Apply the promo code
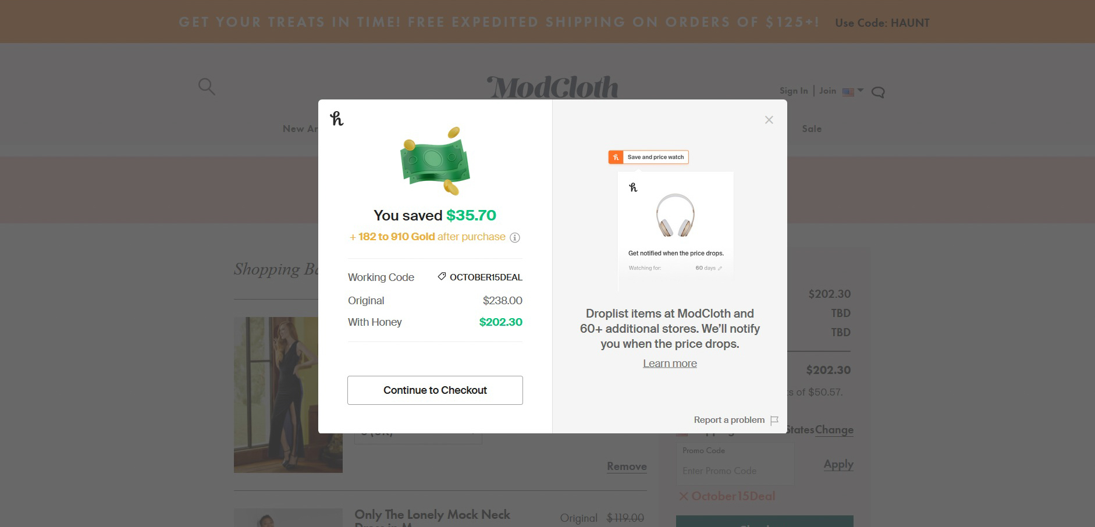Image resolution: width=1095 pixels, height=527 pixels. [x=838, y=464]
